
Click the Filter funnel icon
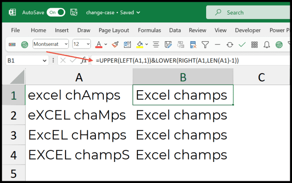(x=205, y=44)
